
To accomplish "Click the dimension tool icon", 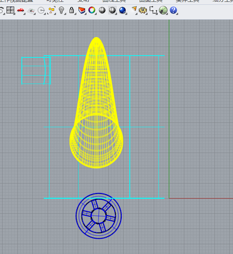I will [153, 10].
